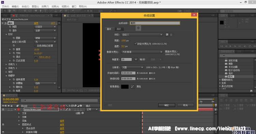This screenshot has width=256, height=134.
Task: Open the 分辨率 resolution dropdown
Action: 132,67
